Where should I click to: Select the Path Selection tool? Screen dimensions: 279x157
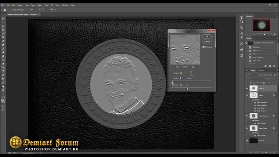(x=3, y=78)
